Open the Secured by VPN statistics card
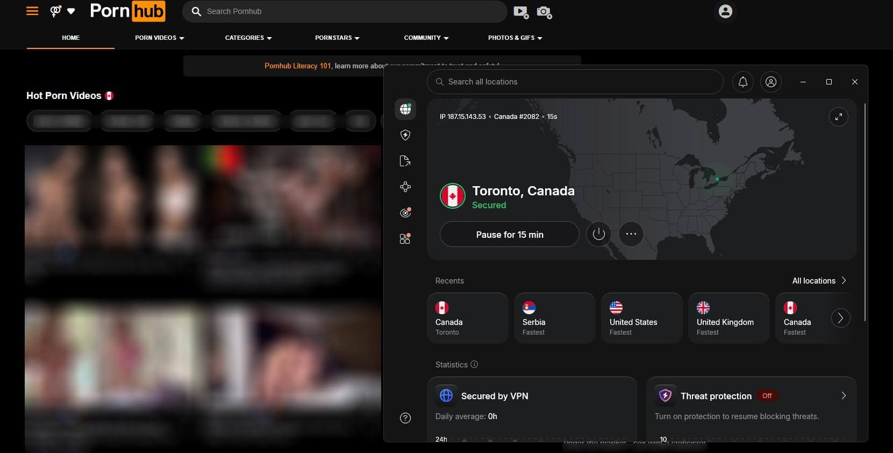 click(532, 409)
